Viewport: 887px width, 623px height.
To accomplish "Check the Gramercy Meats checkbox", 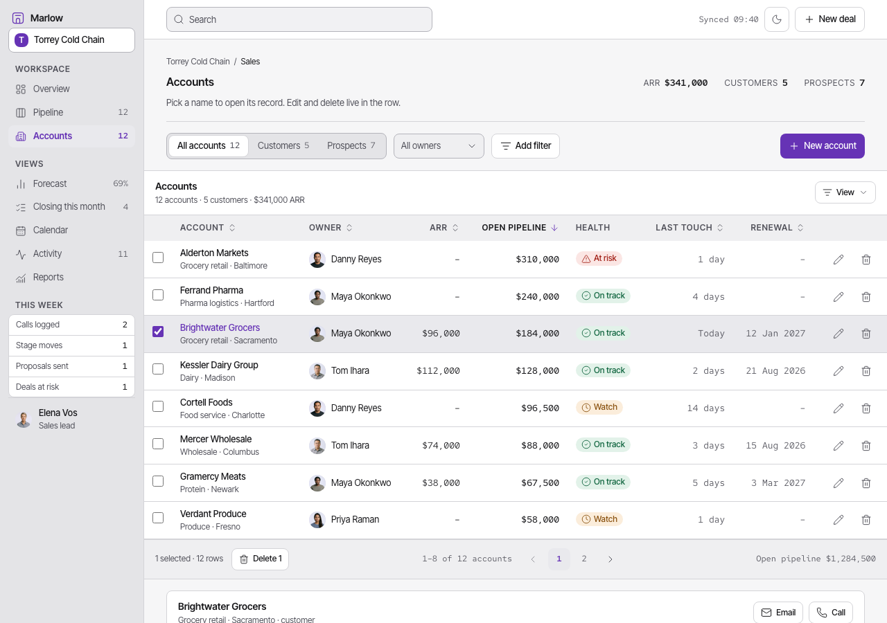I will point(158,481).
